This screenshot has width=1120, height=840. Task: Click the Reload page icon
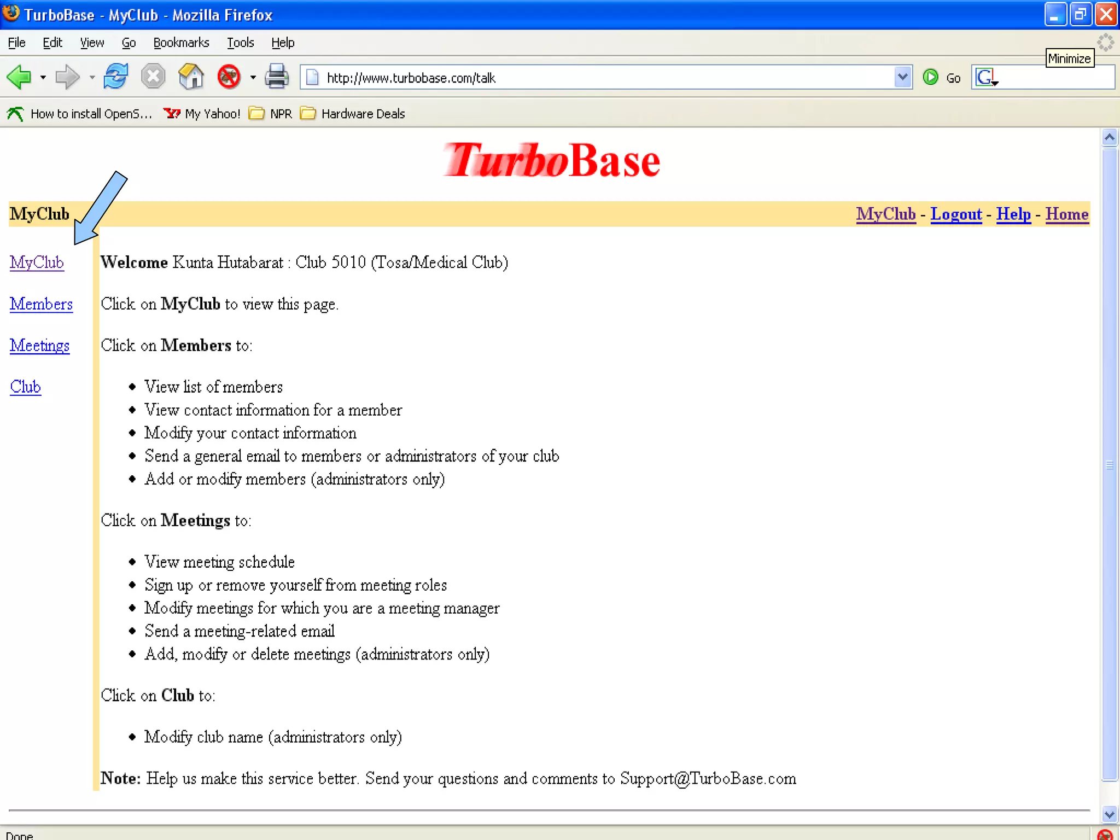coord(116,77)
